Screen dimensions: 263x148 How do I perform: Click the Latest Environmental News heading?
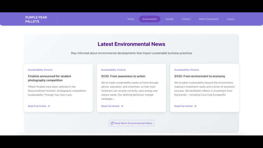[x=131, y=44]
